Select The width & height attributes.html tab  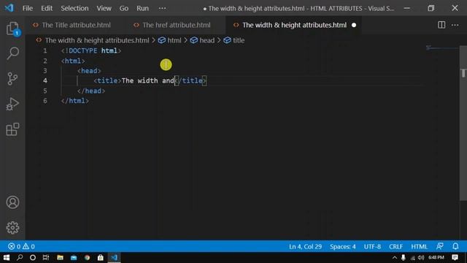click(294, 25)
